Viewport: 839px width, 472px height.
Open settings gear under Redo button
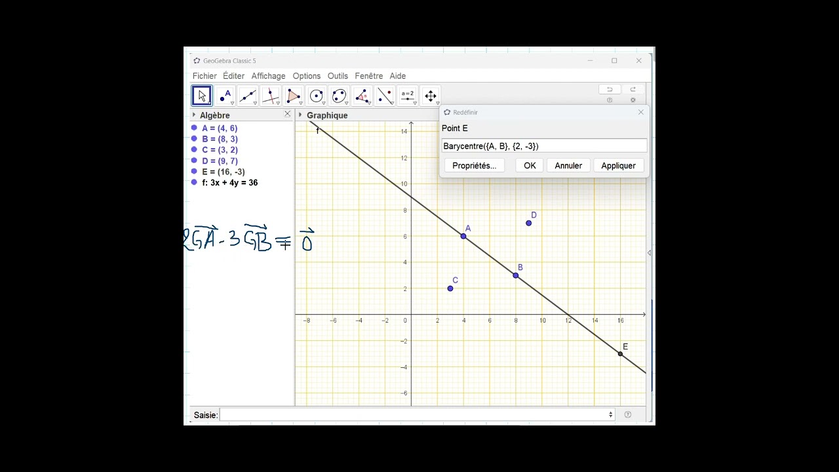[x=633, y=100]
